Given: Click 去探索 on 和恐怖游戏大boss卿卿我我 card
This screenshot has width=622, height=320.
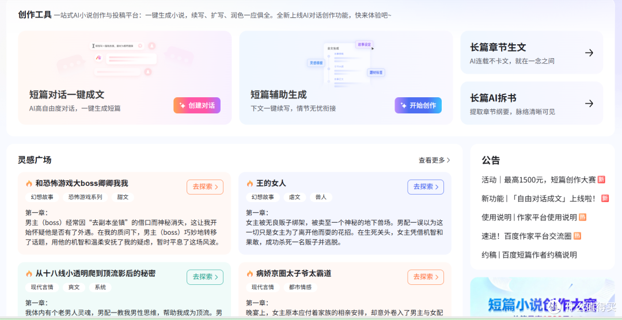Looking at the screenshot, I should click(x=205, y=187).
